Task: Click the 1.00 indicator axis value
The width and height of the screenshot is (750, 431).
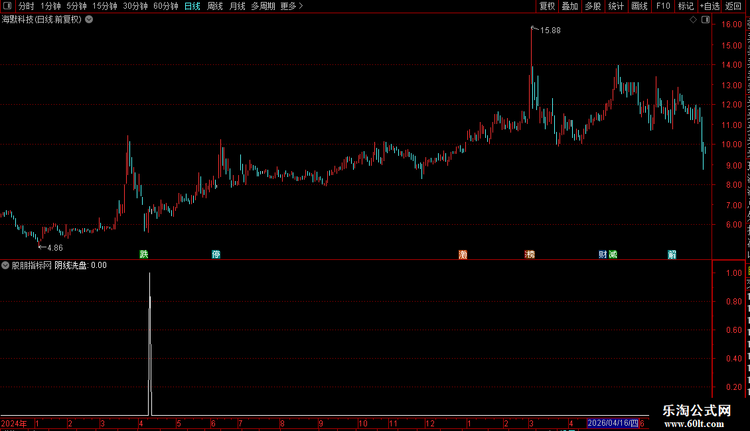Action: click(x=733, y=273)
